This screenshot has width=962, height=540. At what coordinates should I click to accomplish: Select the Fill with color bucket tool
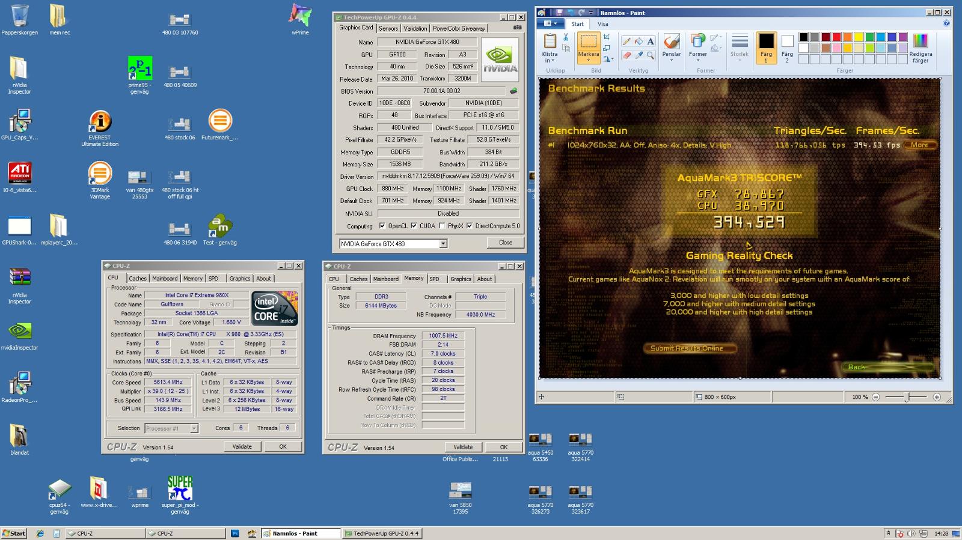point(639,41)
